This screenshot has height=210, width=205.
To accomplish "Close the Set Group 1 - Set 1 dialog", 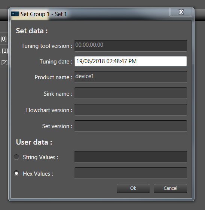I will pyautogui.click(x=181, y=12).
